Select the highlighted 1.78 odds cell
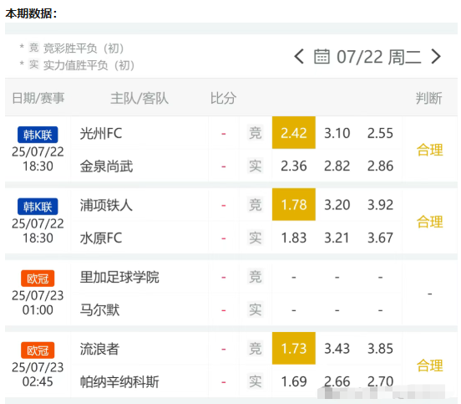The height and width of the screenshot is (404, 461). point(294,204)
